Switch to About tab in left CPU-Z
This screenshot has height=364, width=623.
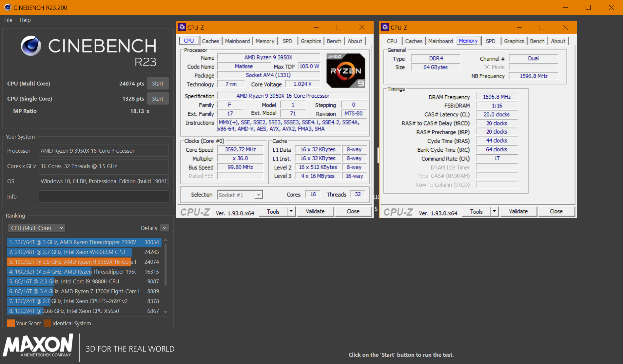pyautogui.click(x=355, y=41)
